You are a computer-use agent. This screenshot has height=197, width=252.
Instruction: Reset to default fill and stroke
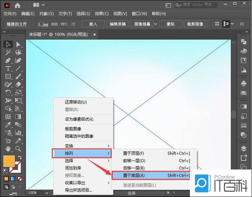[x=5, y=171]
